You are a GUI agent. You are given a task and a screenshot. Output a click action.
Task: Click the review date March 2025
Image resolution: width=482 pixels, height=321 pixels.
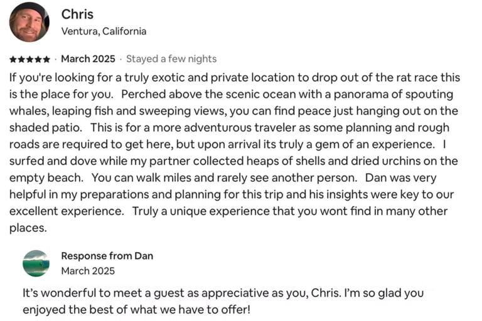(x=88, y=59)
